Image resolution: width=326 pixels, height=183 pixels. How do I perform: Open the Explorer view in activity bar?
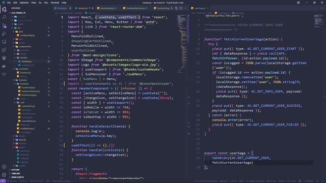pos(4,9)
